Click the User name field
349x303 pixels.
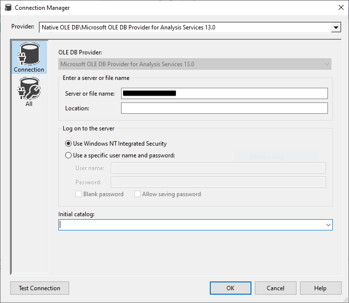[x=218, y=168]
